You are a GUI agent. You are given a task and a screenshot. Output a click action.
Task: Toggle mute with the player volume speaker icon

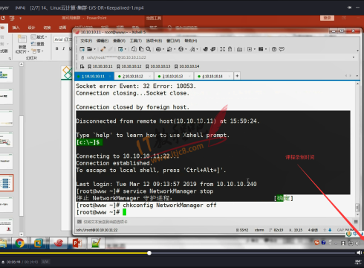click(359, 252)
